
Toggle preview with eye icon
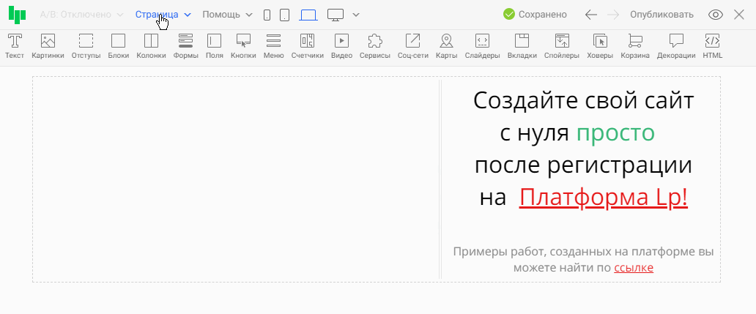716,15
